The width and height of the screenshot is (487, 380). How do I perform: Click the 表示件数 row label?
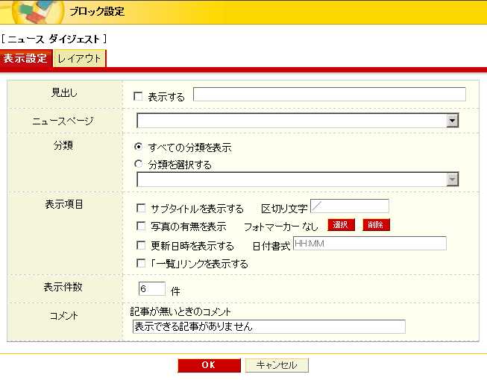click(x=63, y=287)
